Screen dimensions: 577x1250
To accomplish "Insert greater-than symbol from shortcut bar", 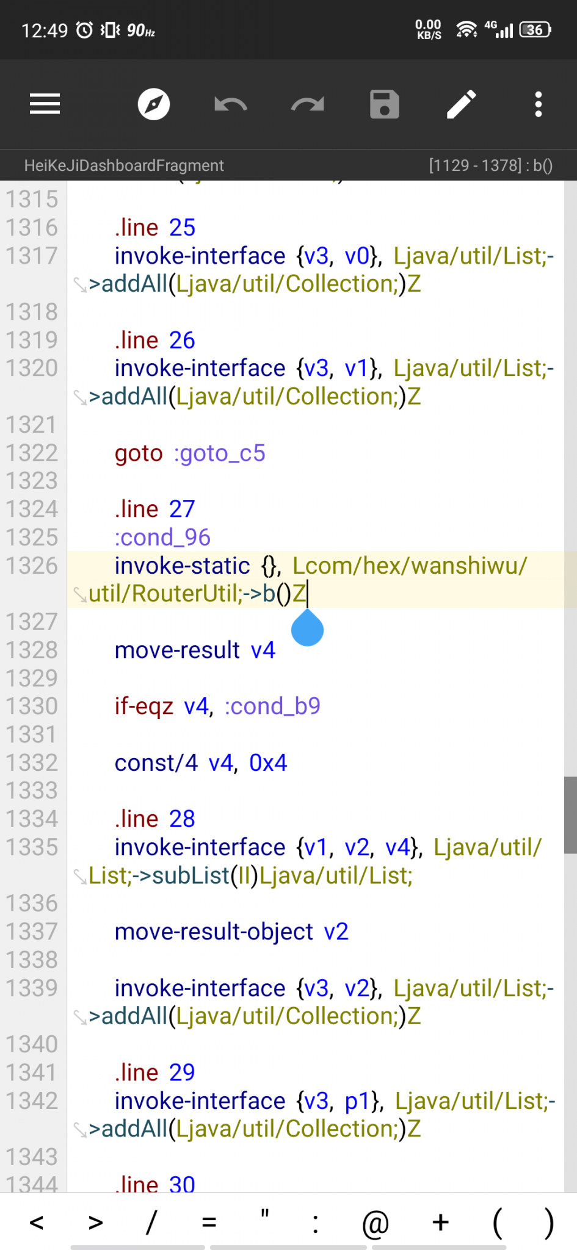I will point(96,1223).
